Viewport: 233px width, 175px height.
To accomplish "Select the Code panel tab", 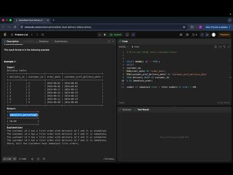I will [x=123, y=41].
